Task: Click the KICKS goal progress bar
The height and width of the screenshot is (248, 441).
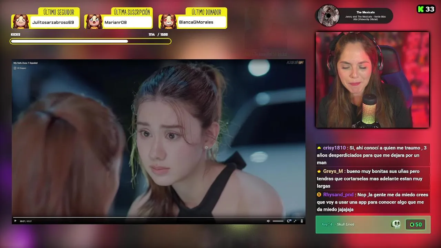Action: point(91,41)
